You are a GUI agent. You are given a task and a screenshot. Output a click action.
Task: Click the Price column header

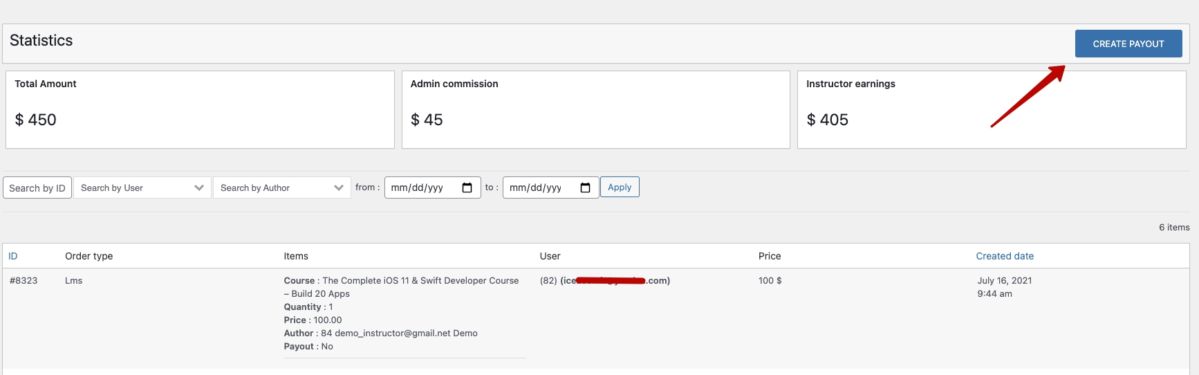(770, 256)
